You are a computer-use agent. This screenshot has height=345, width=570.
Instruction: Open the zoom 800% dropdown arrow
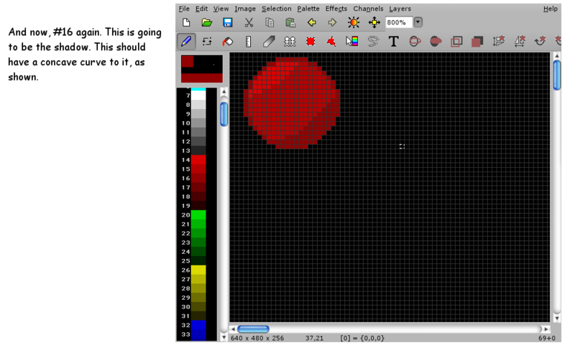[418, 23]
